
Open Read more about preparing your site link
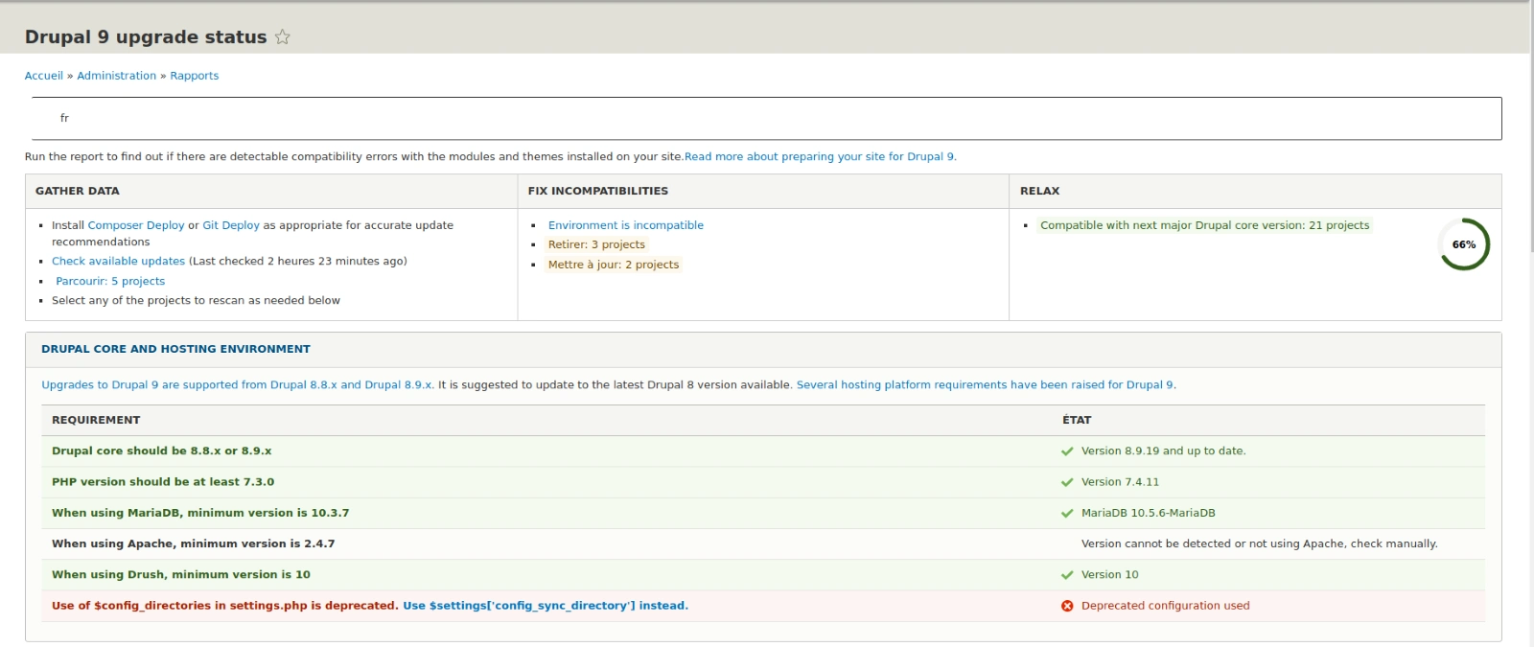[819, 156]
